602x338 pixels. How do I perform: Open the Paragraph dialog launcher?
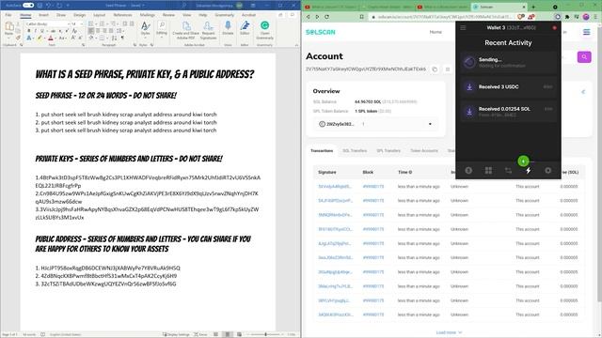(135, 45)
